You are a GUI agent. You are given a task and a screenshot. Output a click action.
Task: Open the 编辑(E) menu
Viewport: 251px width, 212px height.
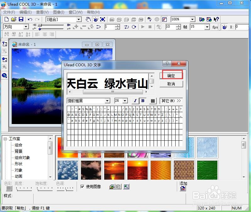(x=25, y=12)
